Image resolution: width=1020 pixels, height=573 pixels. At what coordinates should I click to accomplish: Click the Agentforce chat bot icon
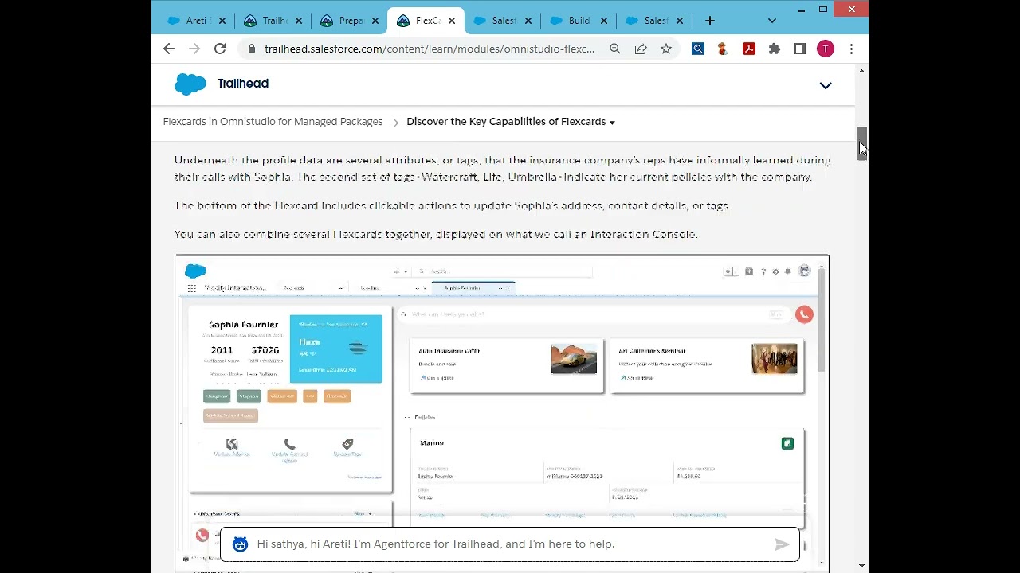[x=240, y=544]
